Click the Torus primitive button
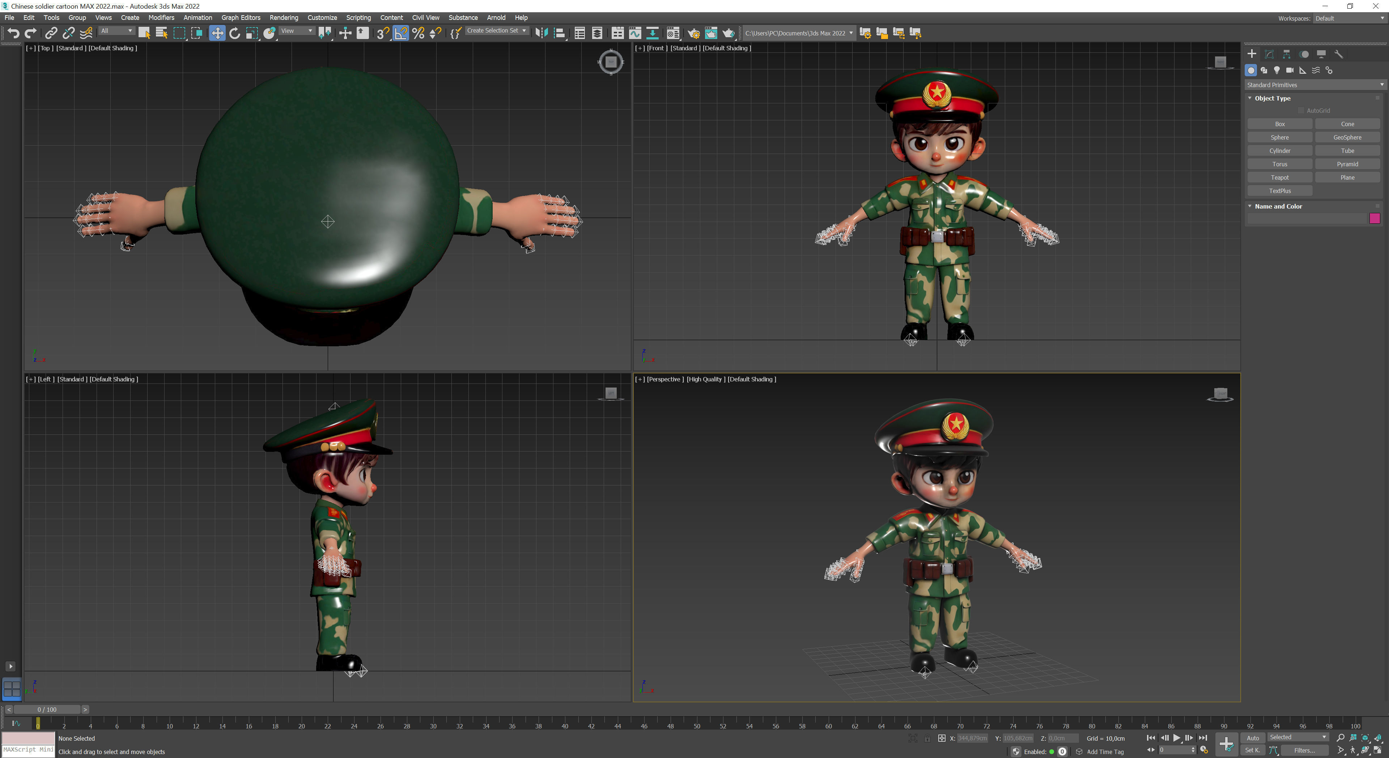 pyautogui.click(x=1279, y=164)
